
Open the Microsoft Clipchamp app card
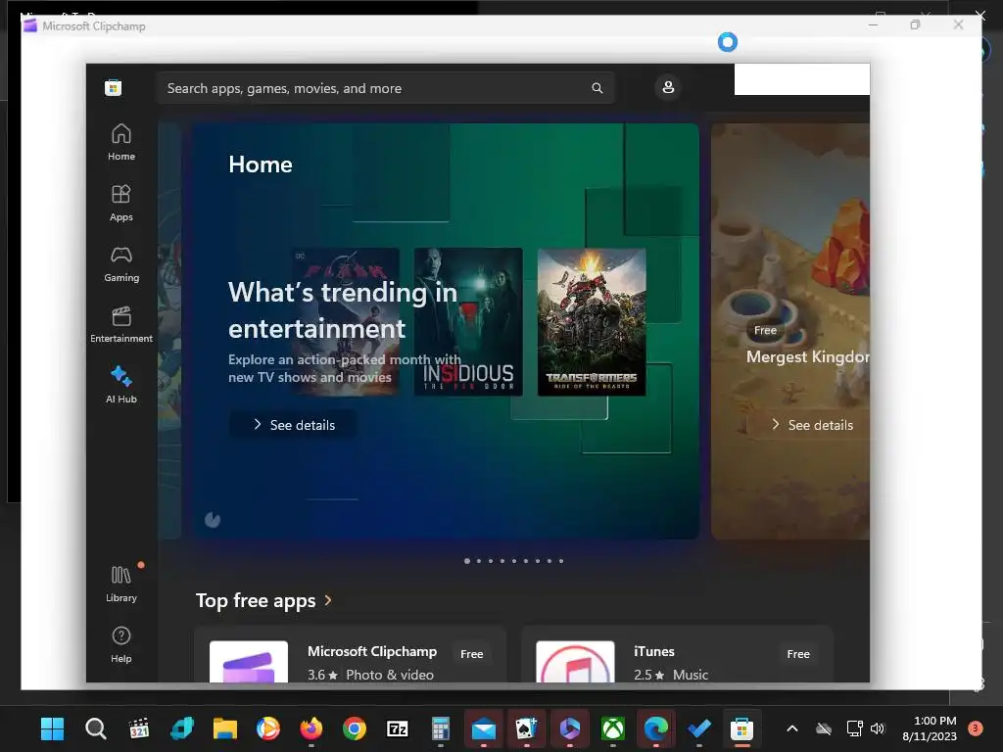click(351, 655)
